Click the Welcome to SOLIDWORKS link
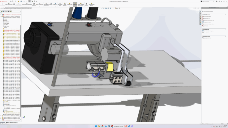 [x=208, y=12]
